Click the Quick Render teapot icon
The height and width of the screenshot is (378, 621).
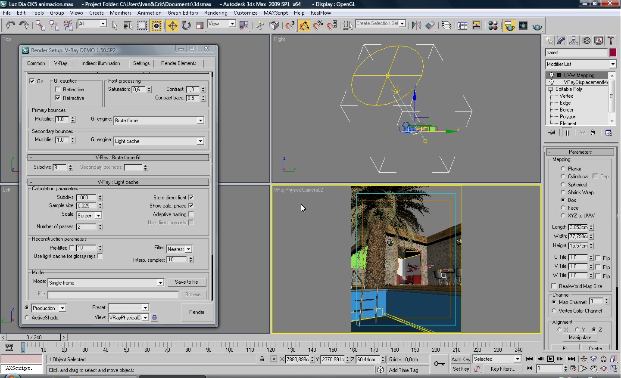(537, 26)
